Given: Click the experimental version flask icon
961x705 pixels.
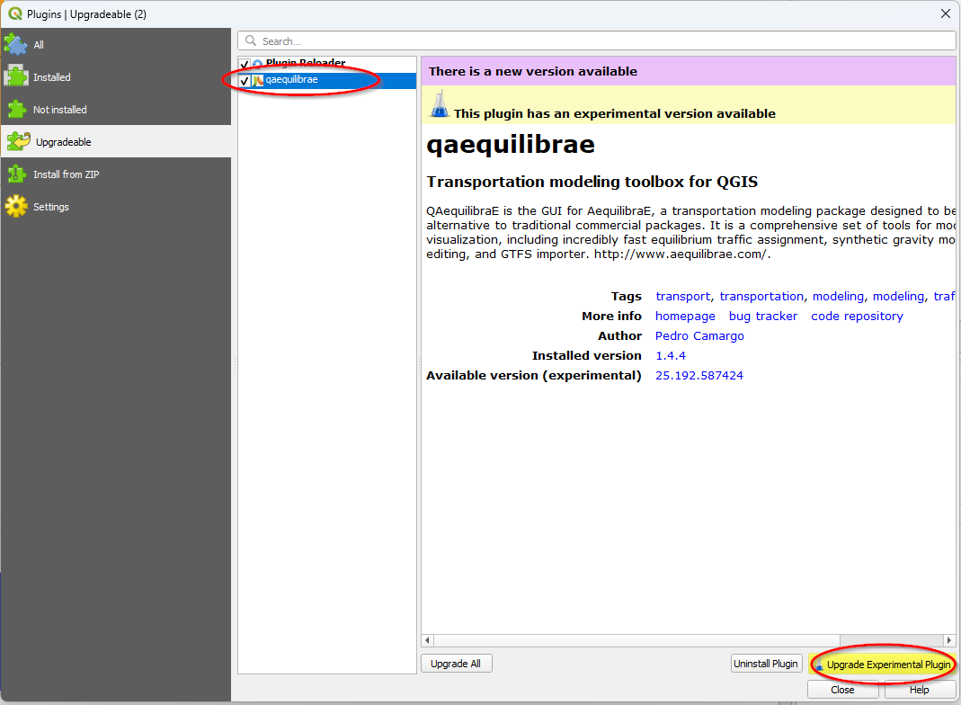Looking at the screenshot, I should tap(440, 105).
